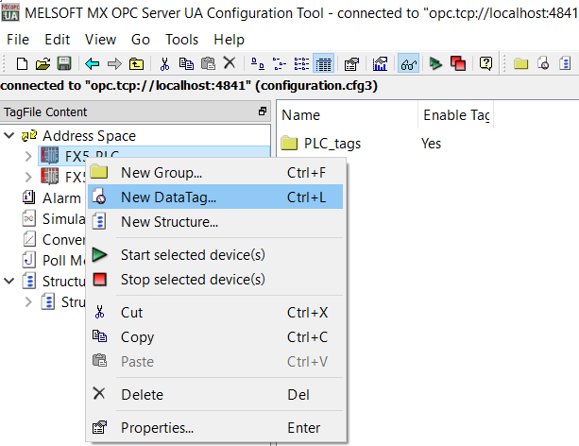Select Stop selected device(s)
579x446 pixels.
click(215, 280)
